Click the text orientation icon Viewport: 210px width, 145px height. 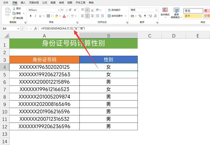98,10
